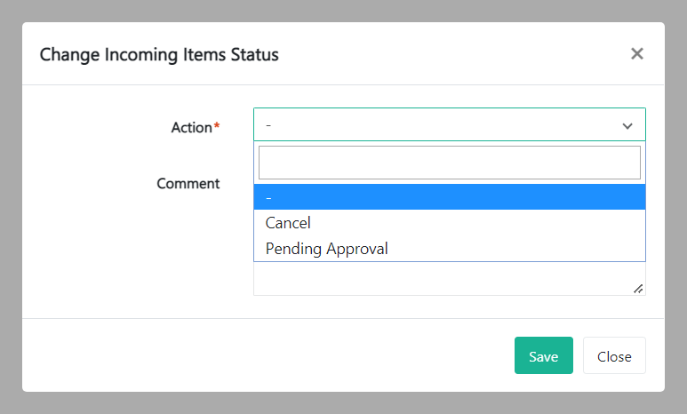Click the red required asterisk beside Action
Viewport: 687px width, 414px height.
(x=217, y=127)
